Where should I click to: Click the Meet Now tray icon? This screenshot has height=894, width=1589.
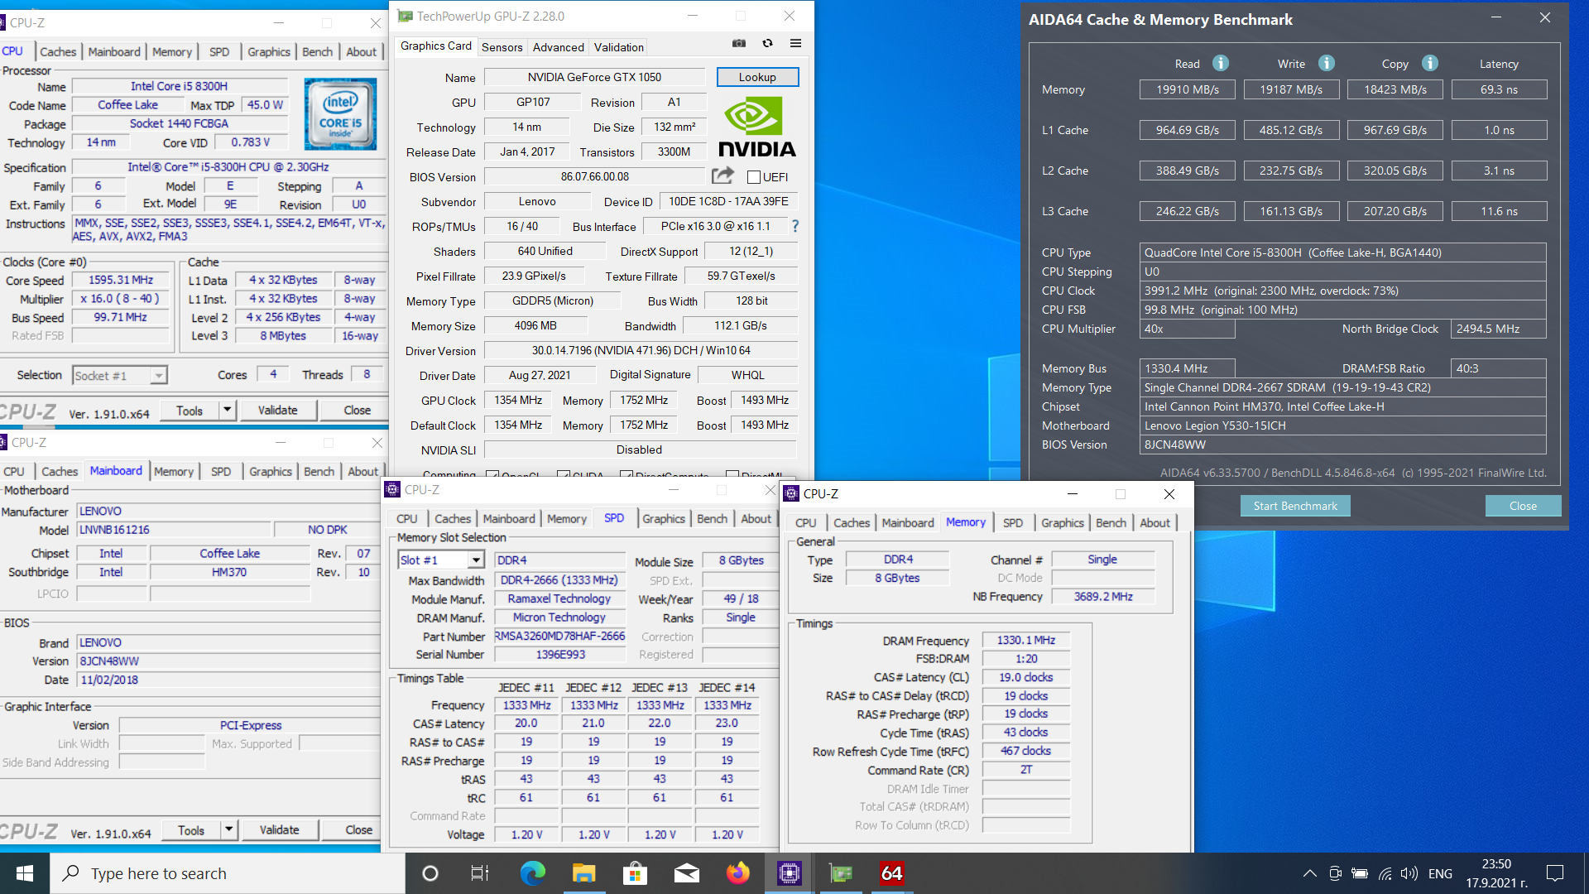tap(1335, 873)
